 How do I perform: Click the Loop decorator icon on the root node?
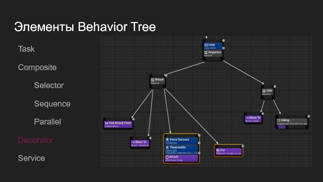[206, 45]
